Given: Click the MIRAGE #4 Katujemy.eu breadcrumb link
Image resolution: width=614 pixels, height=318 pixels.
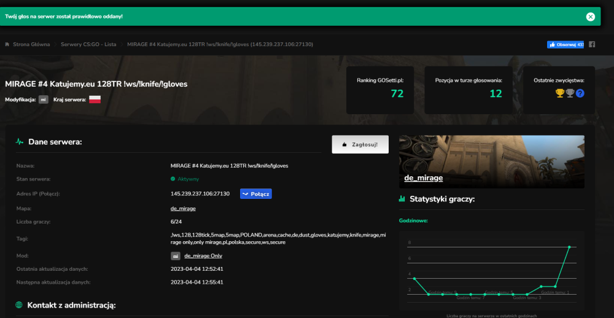Looking at the screenshot, I should [x=220, y=44].
